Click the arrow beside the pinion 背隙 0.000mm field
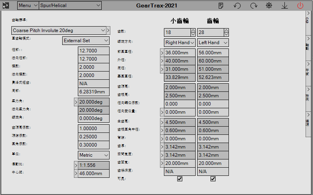This screenshot has height=195, width=313. [x=162, y=139]
